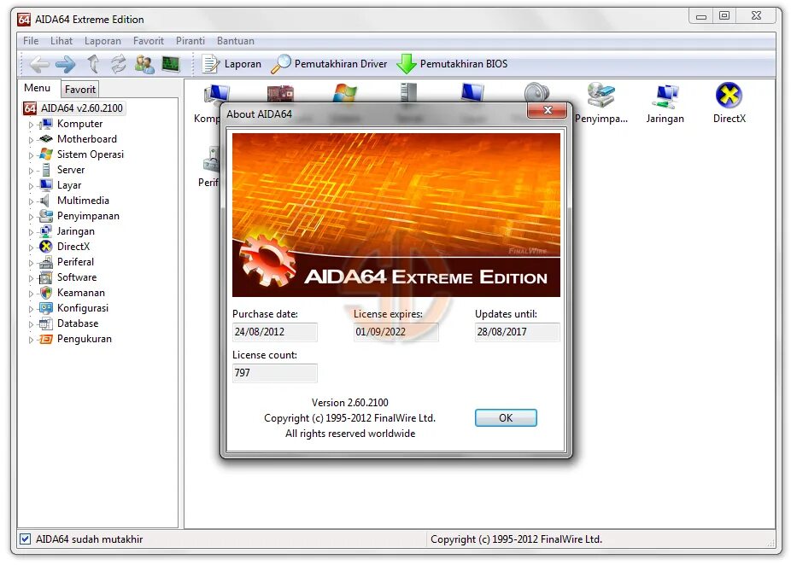Click the Purchase date field 24/08/2012
791x565 pixels.
[x=275, y=332]
